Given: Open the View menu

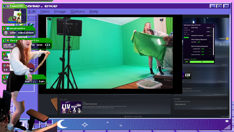Looking at the screenshot, I should point(45,11).
